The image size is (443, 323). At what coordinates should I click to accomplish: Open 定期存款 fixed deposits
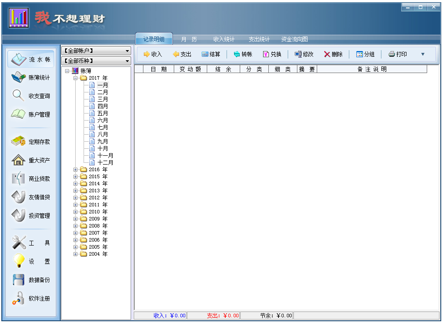tap(31, 142)
